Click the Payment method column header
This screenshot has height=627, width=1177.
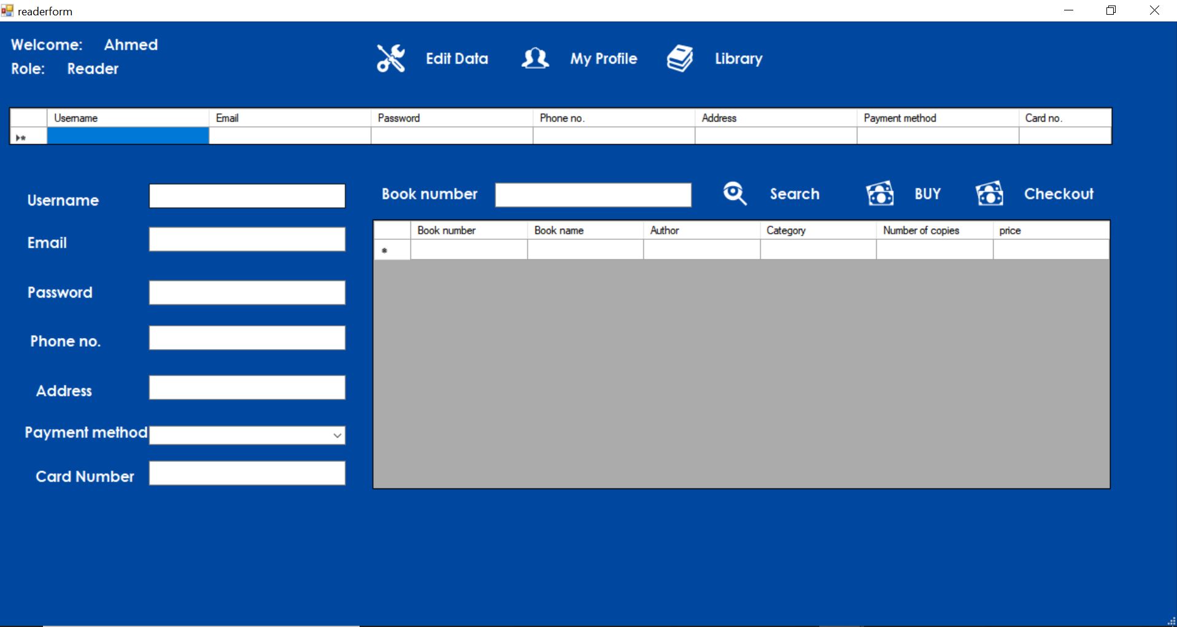pos(938,118)
